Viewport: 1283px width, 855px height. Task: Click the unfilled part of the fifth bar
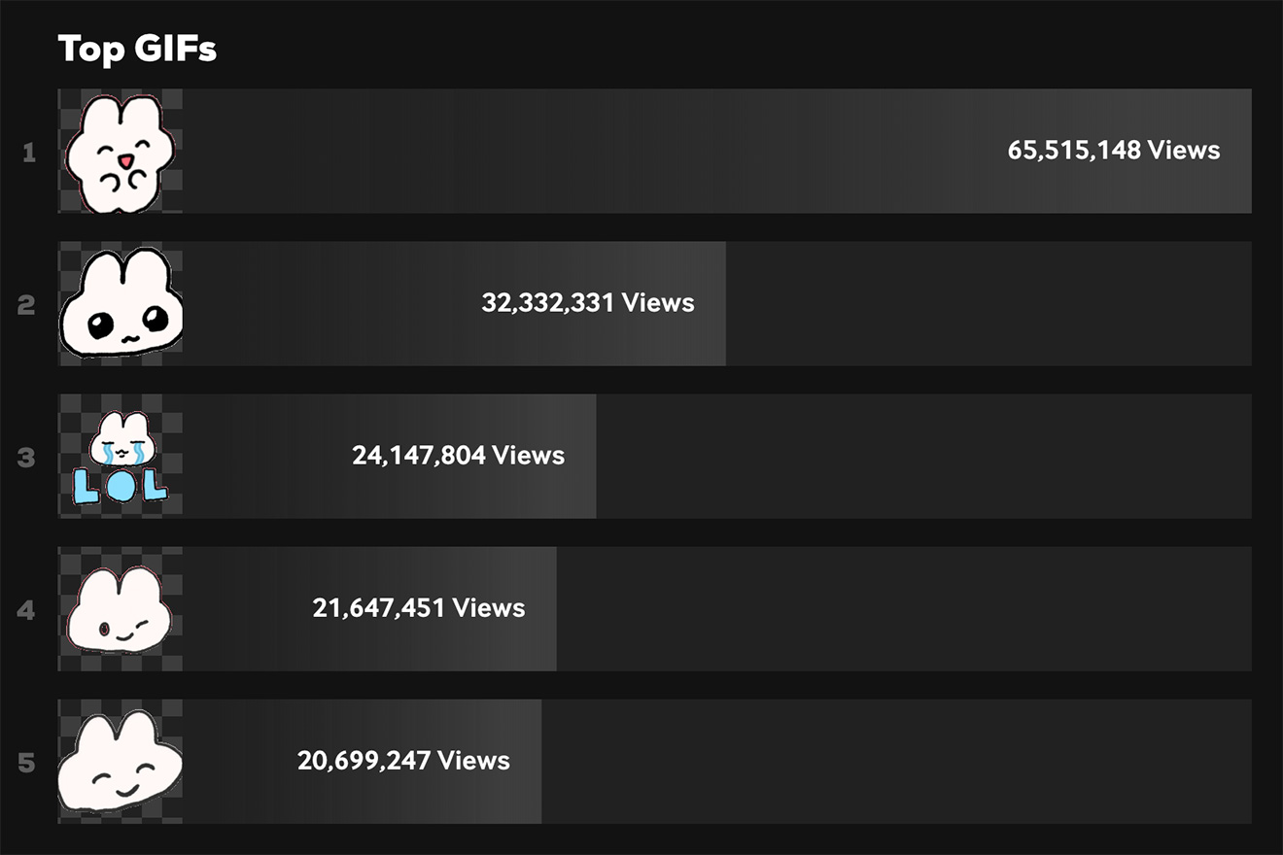pyautogui.click(x=896, y=762)
